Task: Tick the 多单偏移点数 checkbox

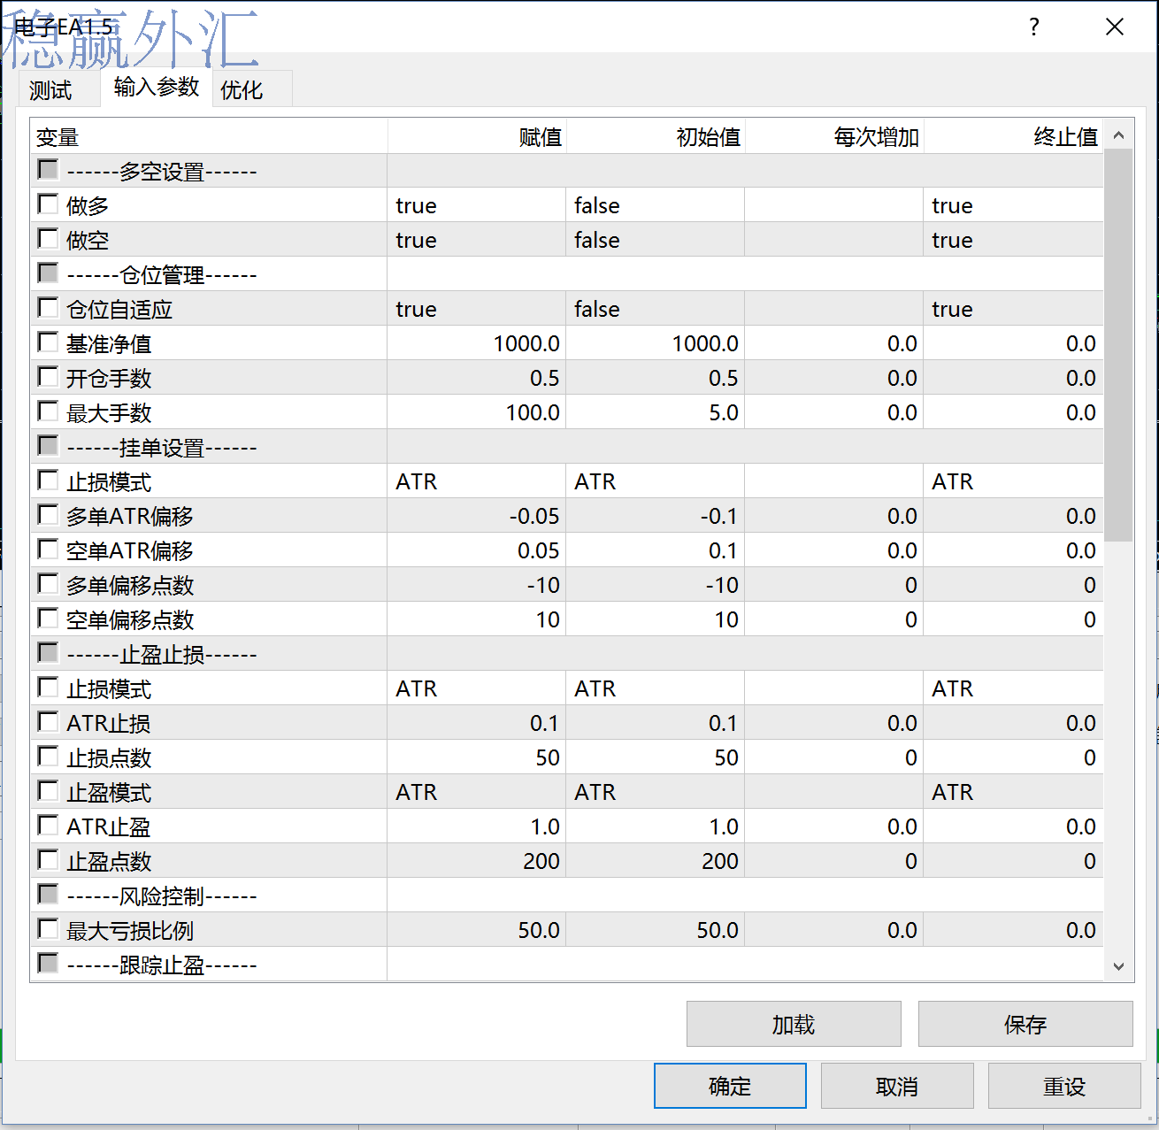Action: pos(48,584)
